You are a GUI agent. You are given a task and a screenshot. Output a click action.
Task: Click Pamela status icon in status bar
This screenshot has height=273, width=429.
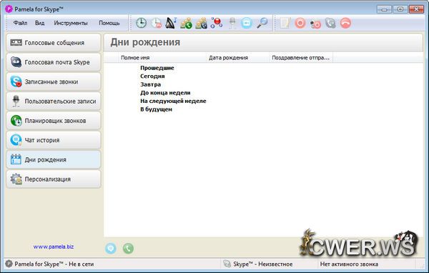[x=9, y=264]
